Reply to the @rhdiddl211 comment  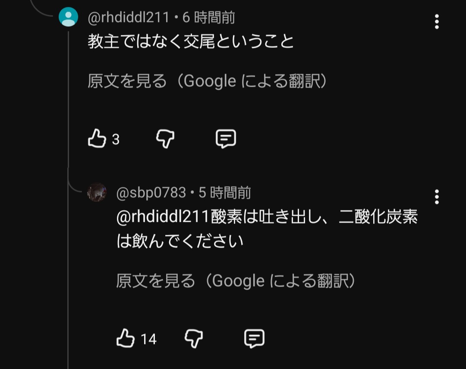pyautogui.click(x=226, y=139)
